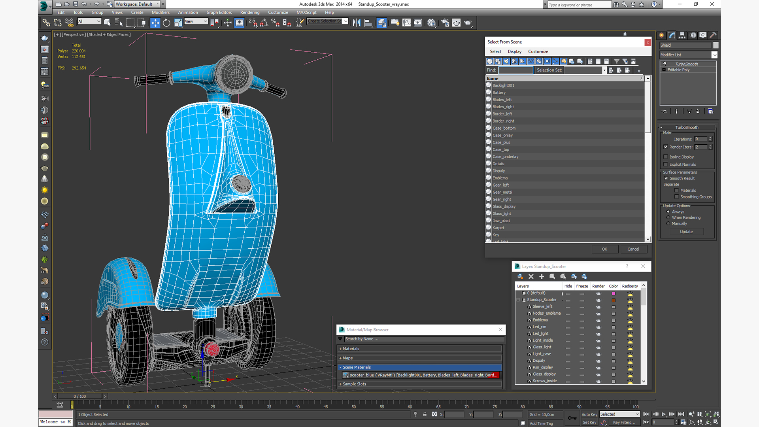This screenshot has height=427, width=759.
Task: Click Cancel in Select From Scene dialog
Action: point(633,249)
